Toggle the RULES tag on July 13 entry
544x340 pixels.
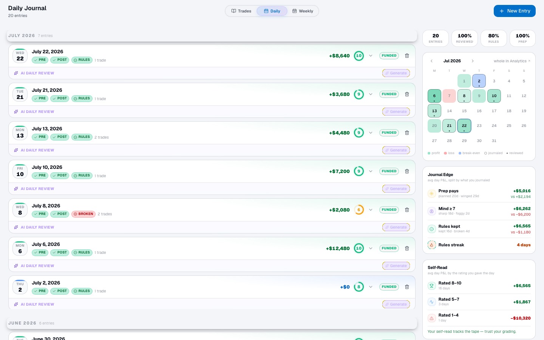82,137
